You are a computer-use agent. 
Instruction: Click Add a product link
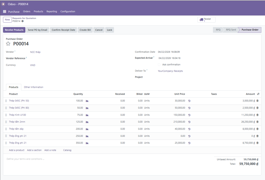(17, 150)
